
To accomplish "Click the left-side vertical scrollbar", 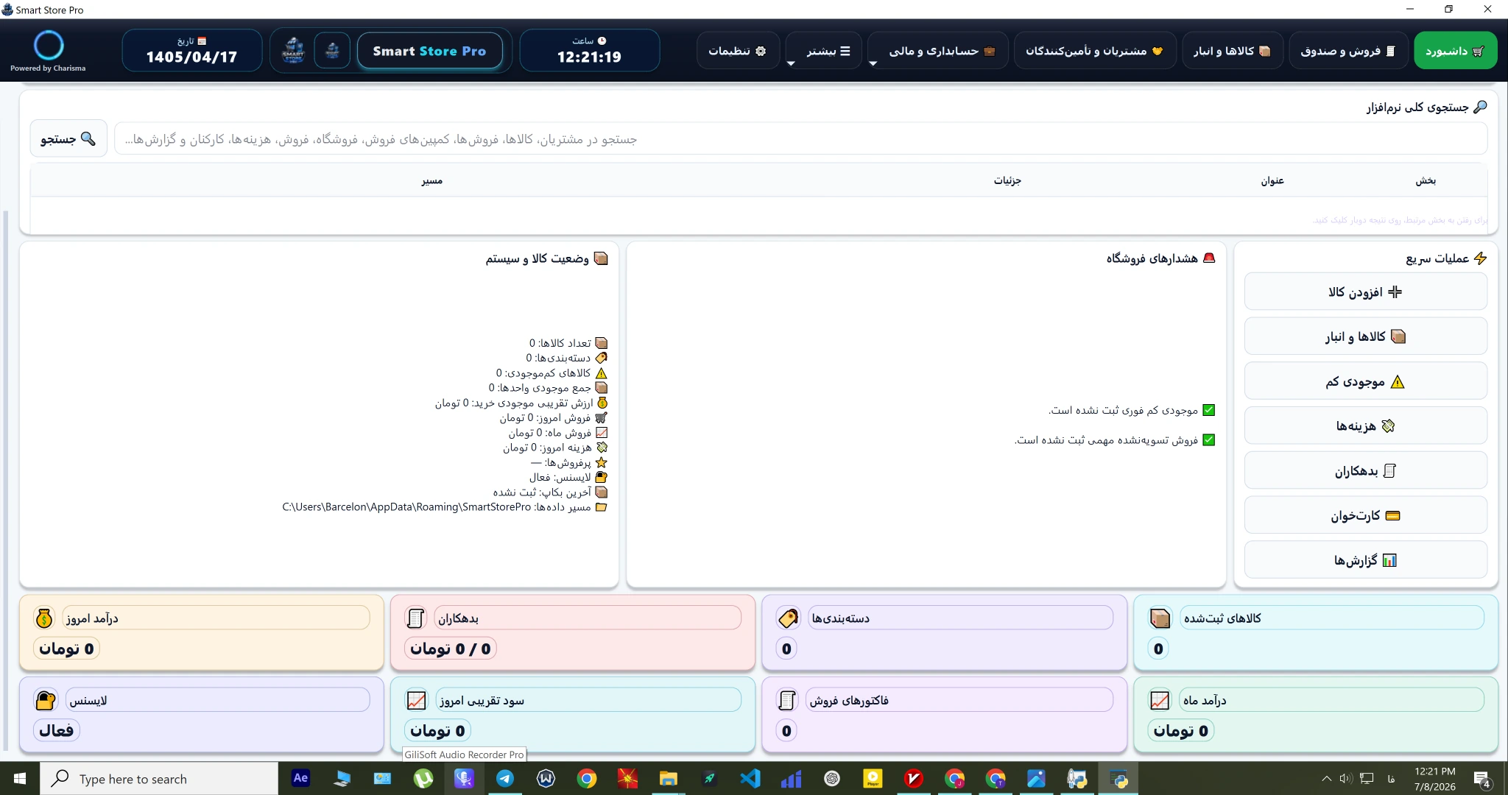I will (x=6, y=480).
